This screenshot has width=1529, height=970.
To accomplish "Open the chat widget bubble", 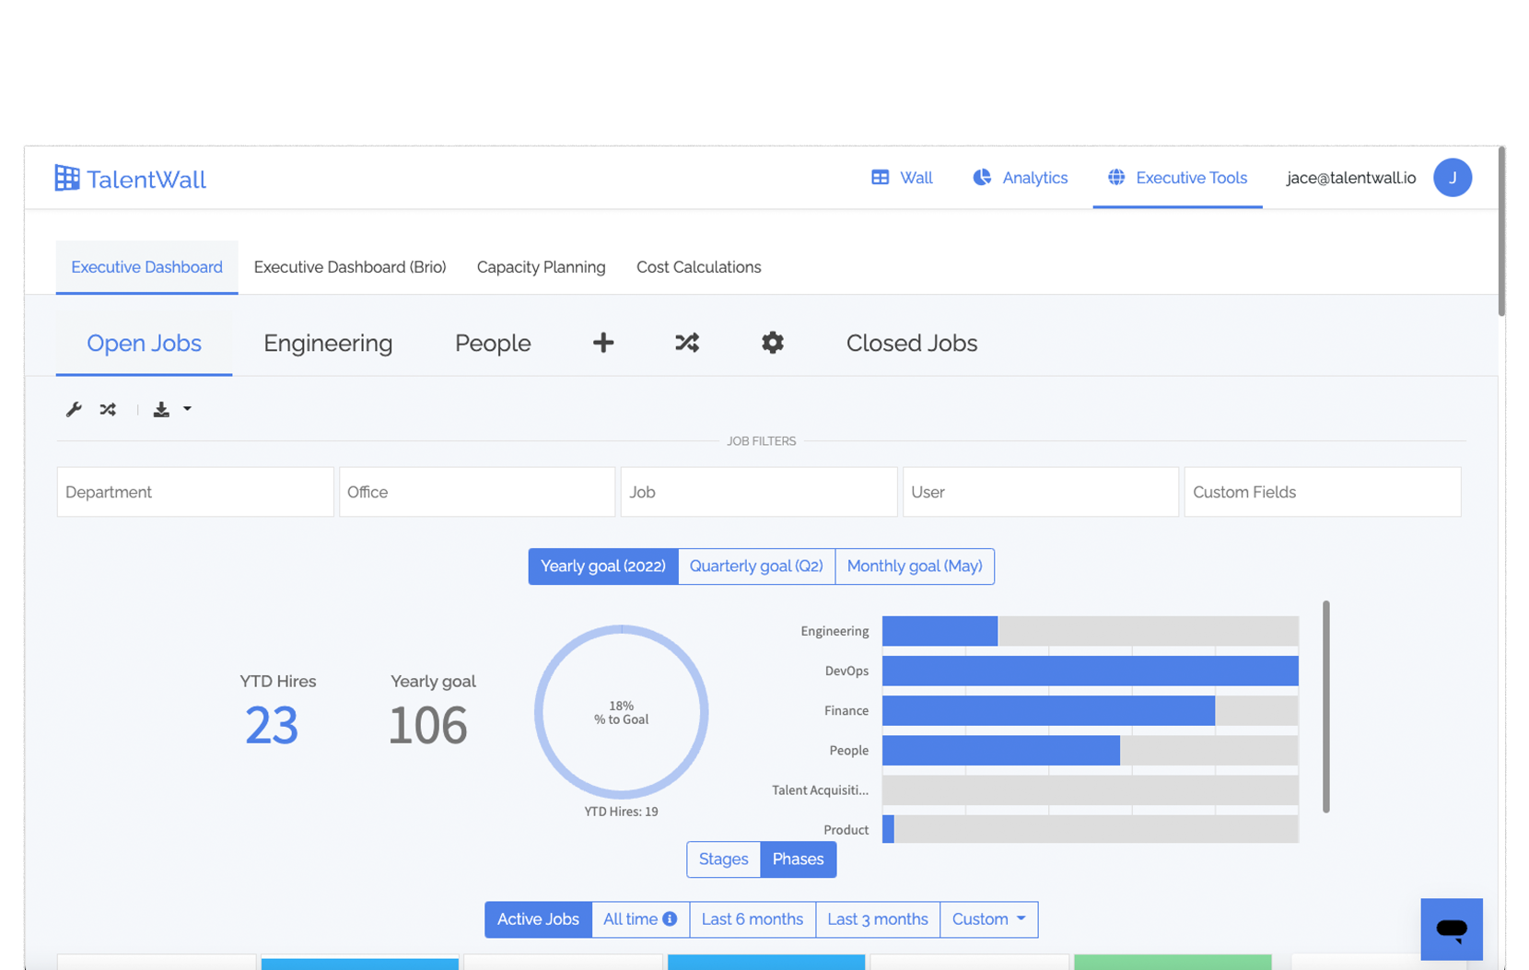I will coord(1451,929).
